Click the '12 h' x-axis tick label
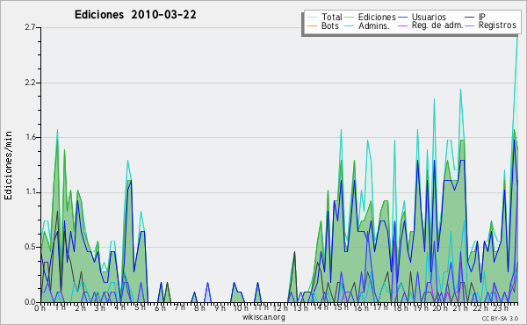This screenshot has height=325, width=527. click(280, 307)
